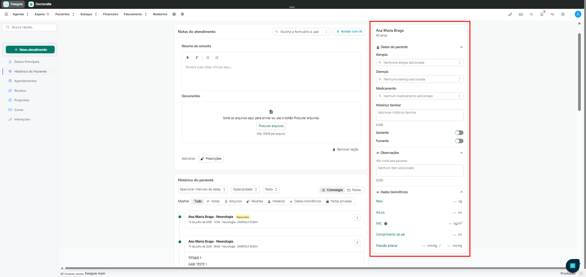Open the Doenças dropdown

pyautogui.click(x=419, y=79)
